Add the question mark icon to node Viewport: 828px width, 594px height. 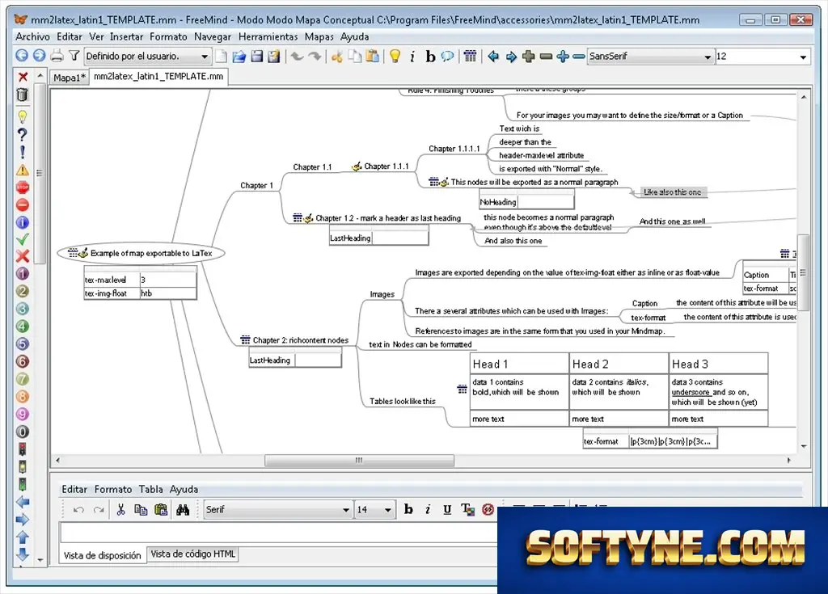click(22, 135)
